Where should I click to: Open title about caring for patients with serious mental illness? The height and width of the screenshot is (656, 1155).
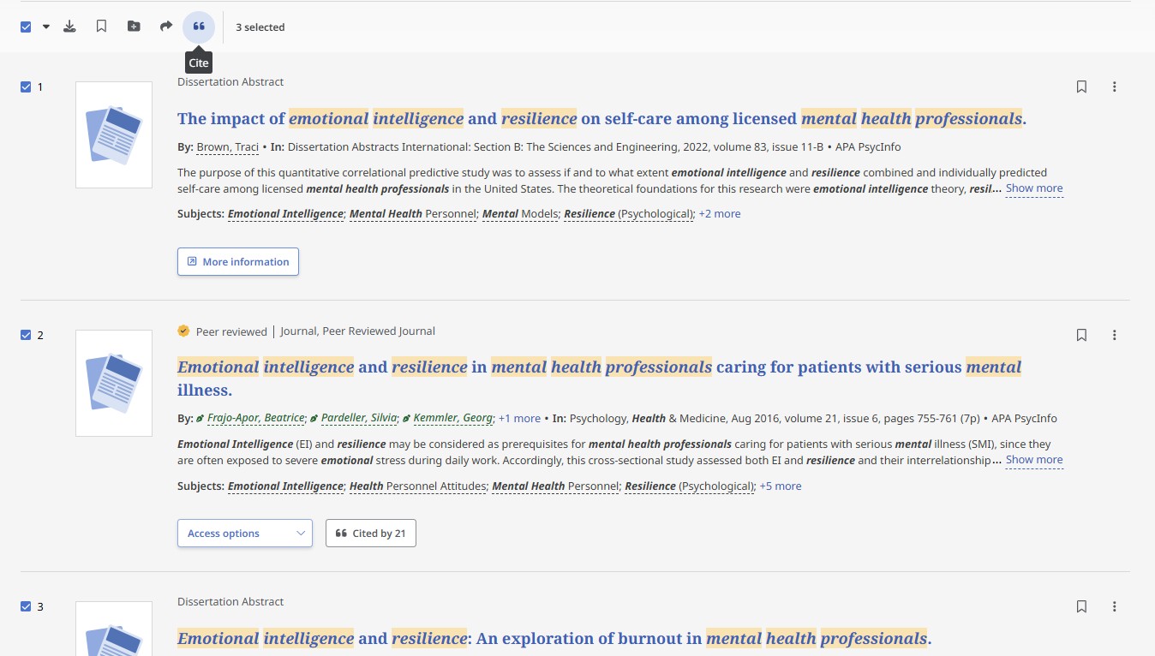(x=599, y=378)
